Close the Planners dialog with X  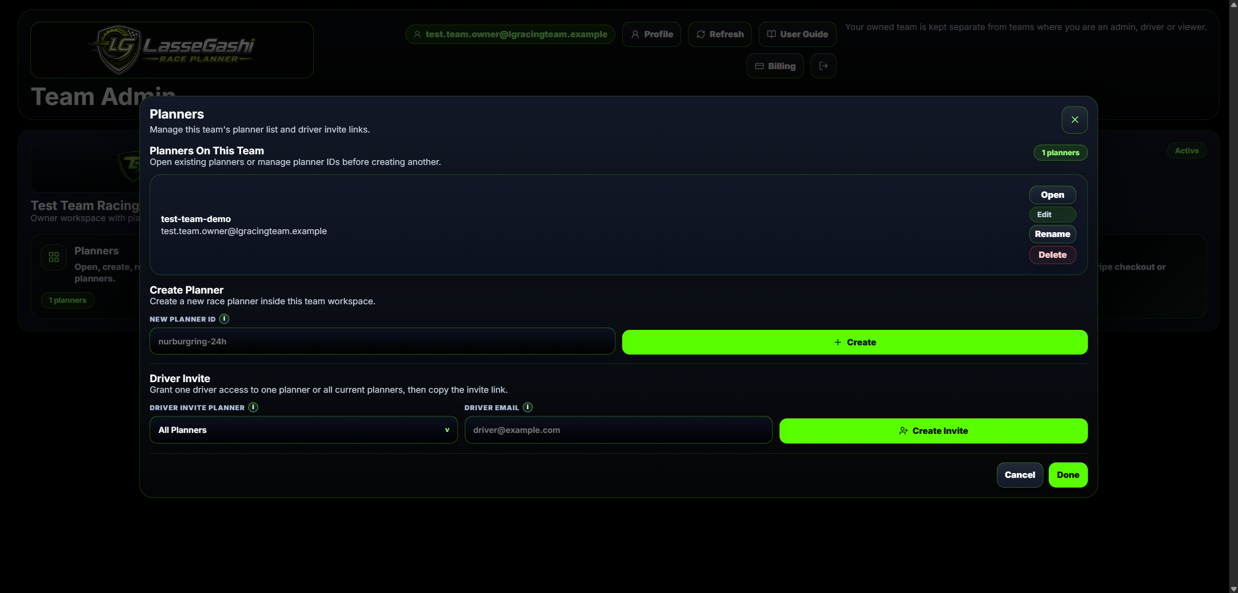(x=1074, y=120)
